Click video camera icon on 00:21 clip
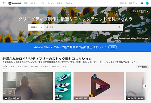 [x=129, y=98]
